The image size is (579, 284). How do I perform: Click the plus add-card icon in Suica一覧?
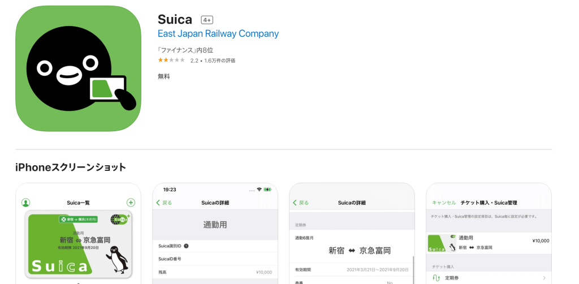point(131,203)
